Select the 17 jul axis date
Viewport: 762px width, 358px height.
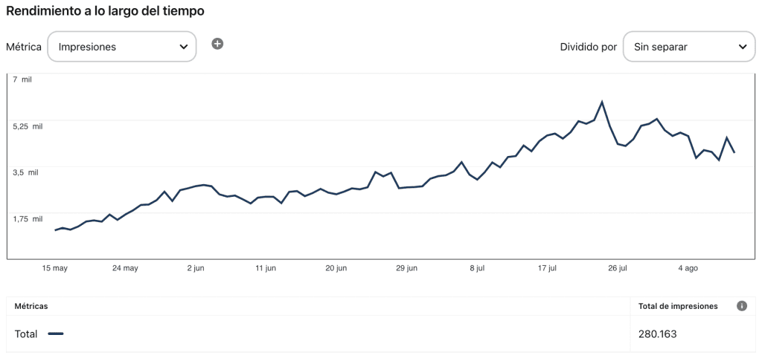[547, 268]
